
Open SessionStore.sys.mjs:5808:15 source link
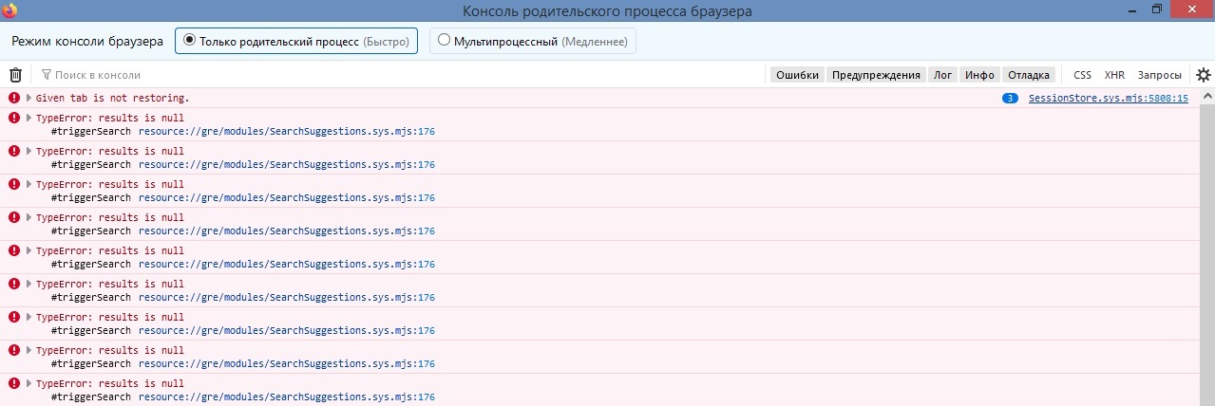pyautogui.click(x=1108, y=99)
